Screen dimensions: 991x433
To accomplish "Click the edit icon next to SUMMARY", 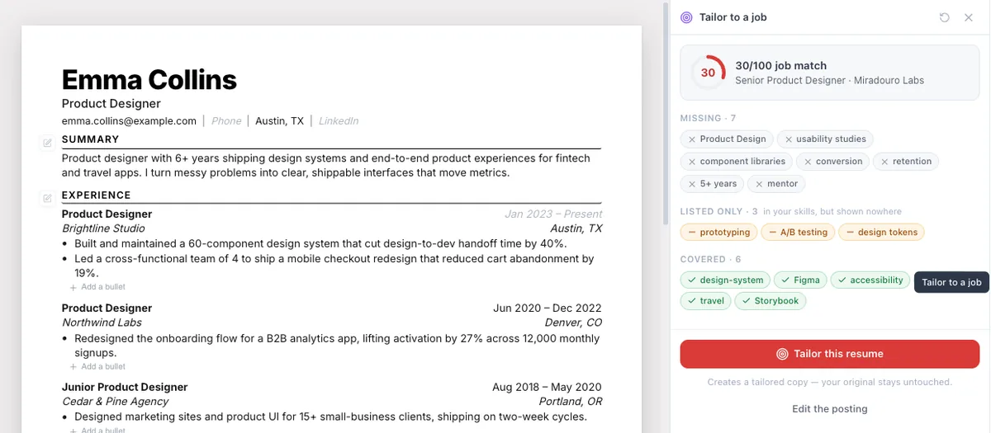I will click(x=47, y=144).
